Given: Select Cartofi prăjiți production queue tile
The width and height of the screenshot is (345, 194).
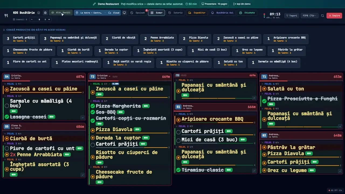Looking at the screenshot, I should (x=20, y=39).
